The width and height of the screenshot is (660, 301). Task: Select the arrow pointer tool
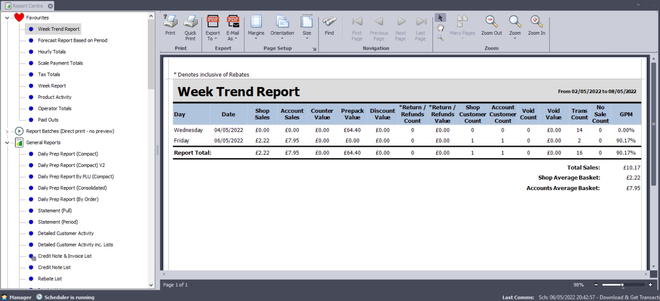(x=440, y=18)
